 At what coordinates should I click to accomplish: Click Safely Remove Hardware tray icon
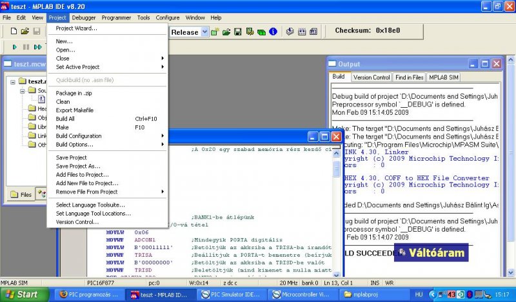[488, 295]
